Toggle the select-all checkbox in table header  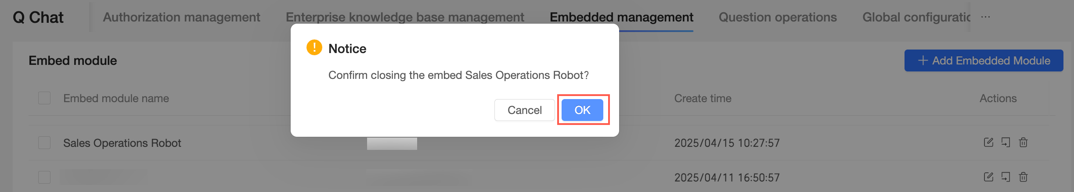pos(44,98)
